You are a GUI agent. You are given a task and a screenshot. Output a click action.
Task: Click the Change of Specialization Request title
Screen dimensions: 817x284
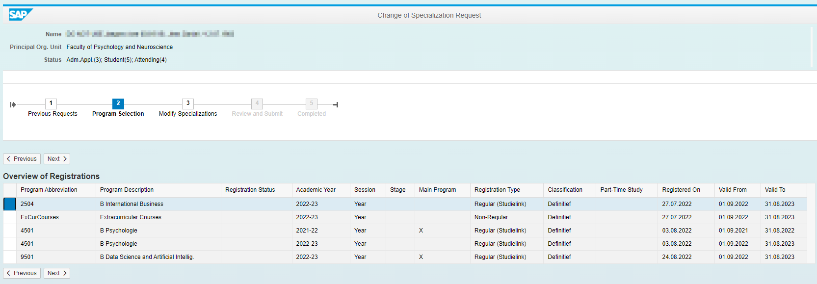point(429,15)
